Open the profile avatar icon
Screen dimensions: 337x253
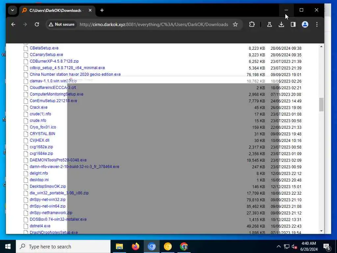[x=305, y=24]
